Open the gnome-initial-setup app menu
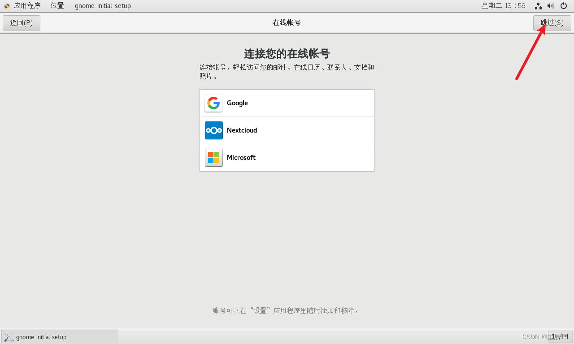Screen dimensions: 574x344 (103, 6)
